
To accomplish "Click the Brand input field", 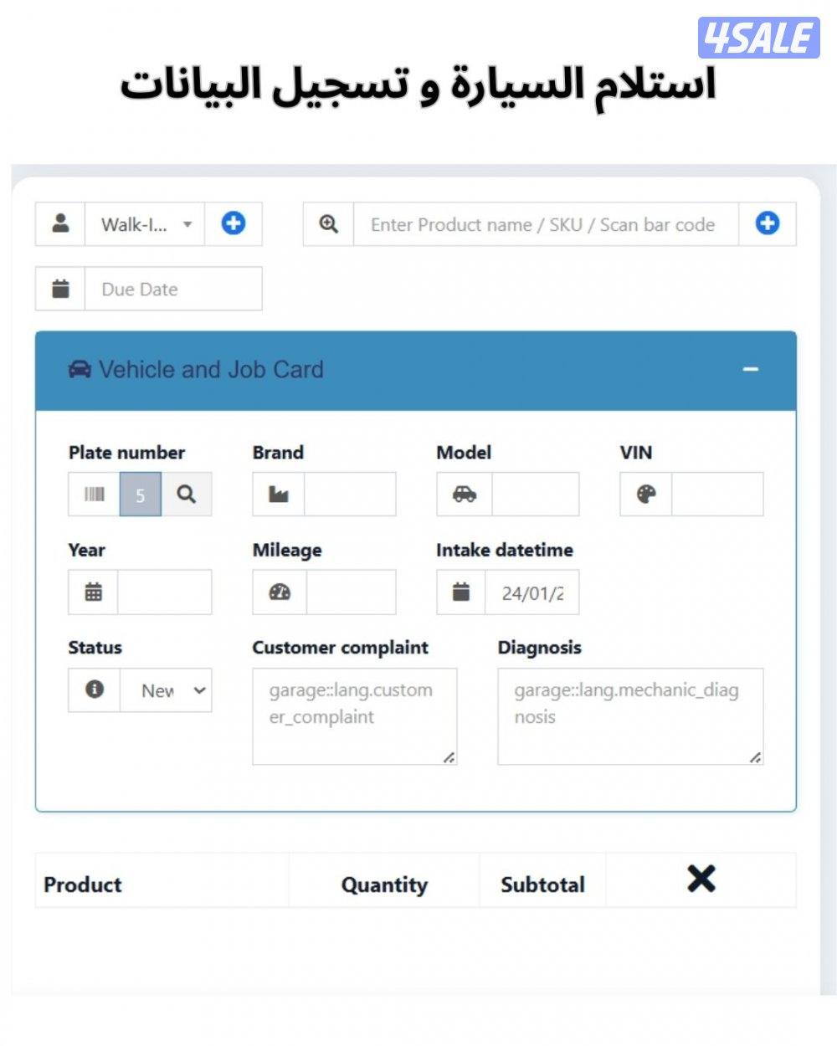I will (x=350, y=495).
